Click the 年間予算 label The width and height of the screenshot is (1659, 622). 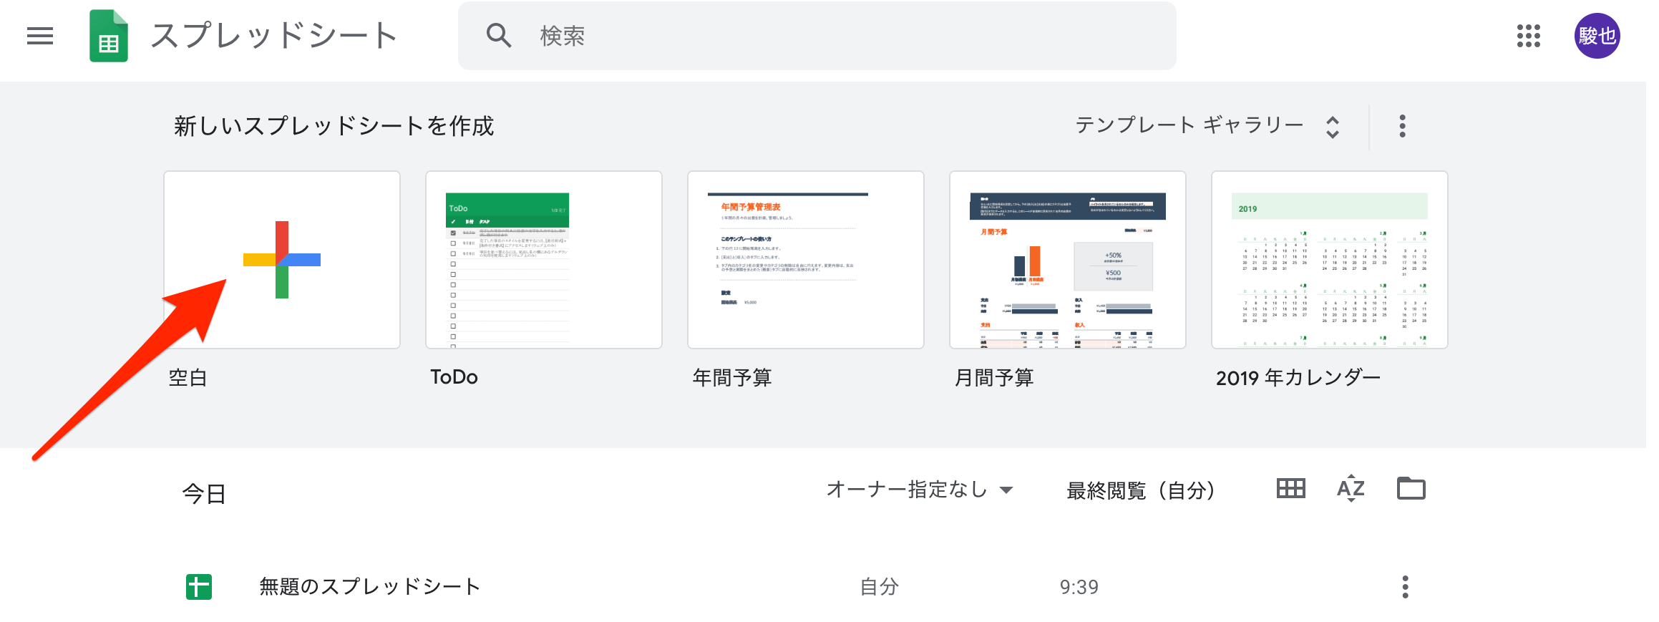732,377
